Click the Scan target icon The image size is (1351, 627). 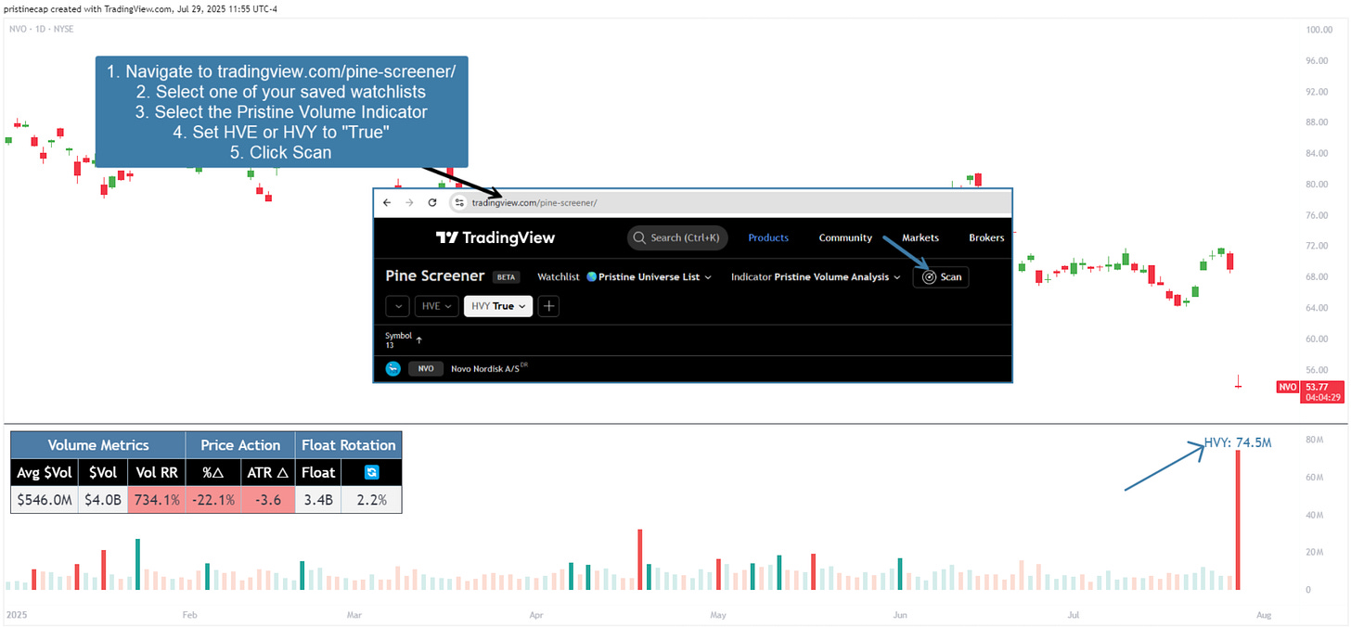pyautogui.click(x=929, y=276)
